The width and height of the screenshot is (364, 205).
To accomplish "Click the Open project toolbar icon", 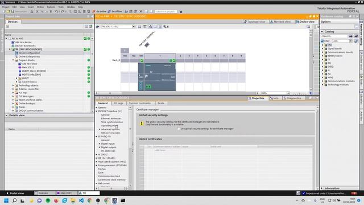I will (9, 11).
